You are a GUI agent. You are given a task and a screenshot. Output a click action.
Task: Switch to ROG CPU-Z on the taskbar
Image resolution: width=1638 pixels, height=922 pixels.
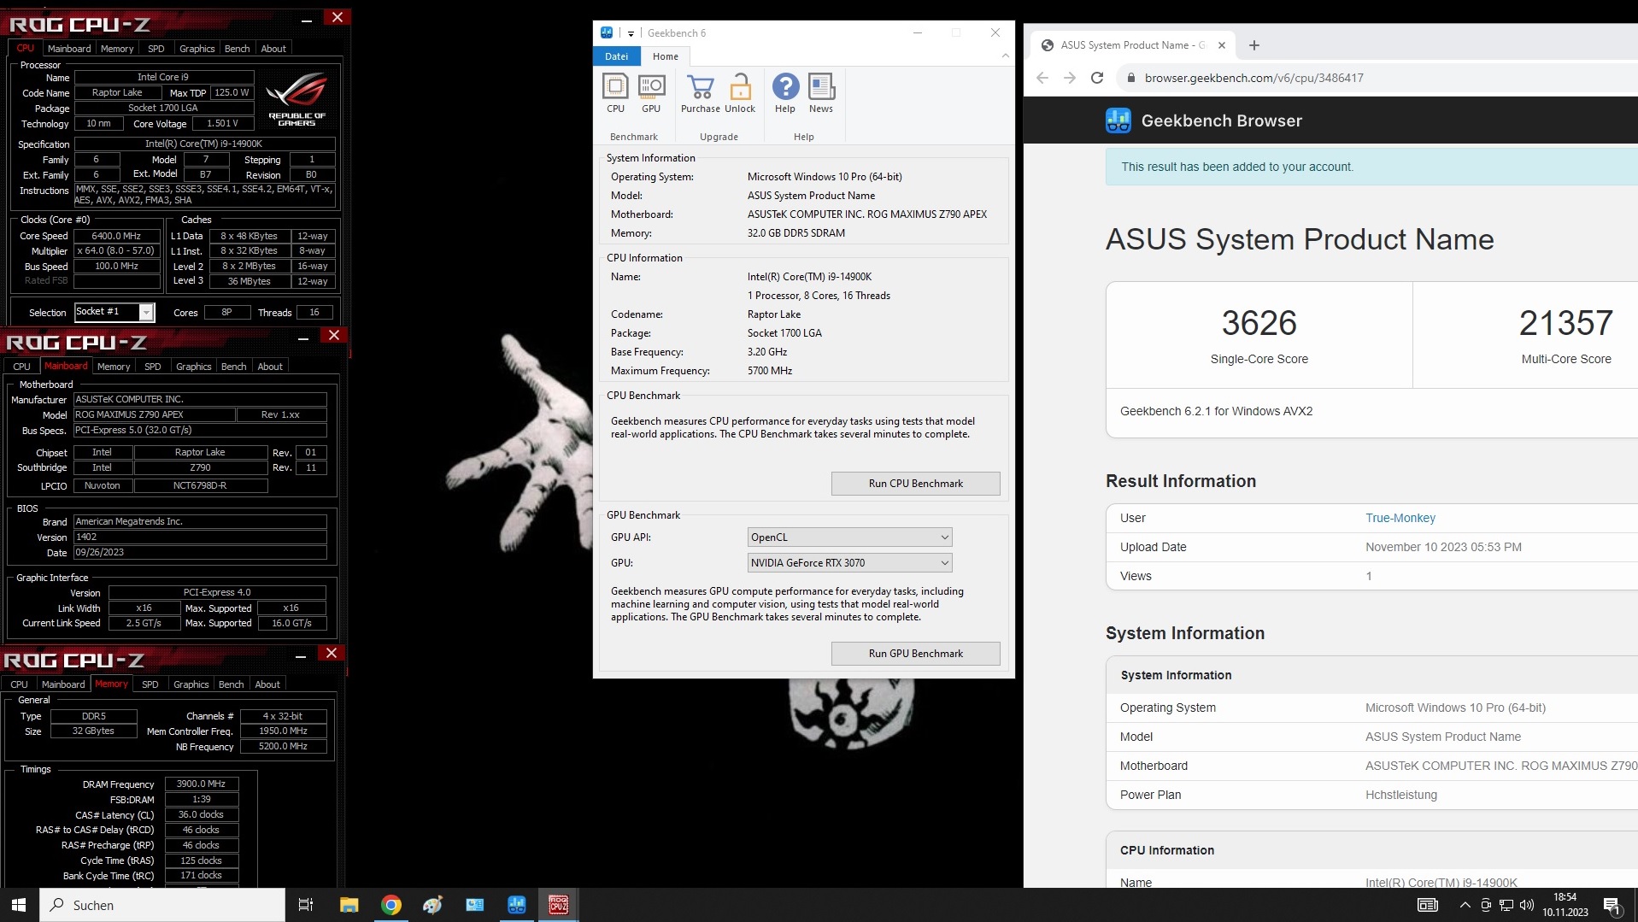[x=559, y=905]
